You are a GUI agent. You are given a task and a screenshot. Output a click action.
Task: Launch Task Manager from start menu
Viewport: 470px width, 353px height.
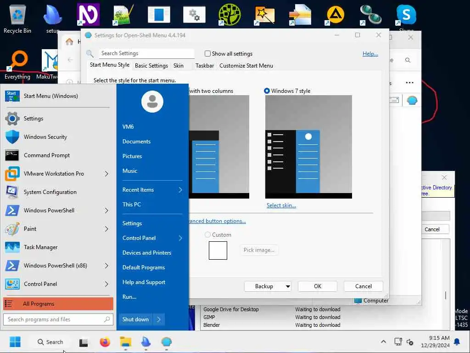click(58, 247)
